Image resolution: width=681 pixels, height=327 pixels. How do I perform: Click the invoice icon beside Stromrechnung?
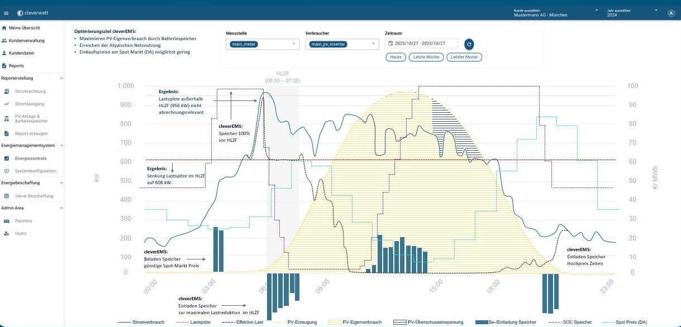coord(7,91)
